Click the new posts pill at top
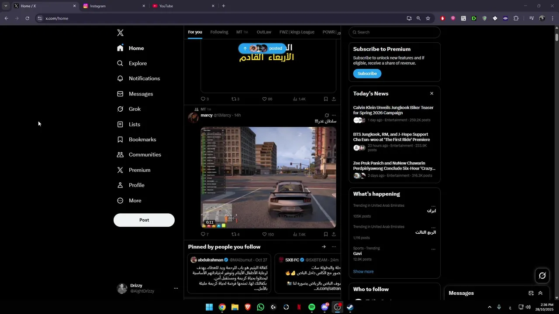The width and height of the screenshot is (559, 314). click(262, 48)
